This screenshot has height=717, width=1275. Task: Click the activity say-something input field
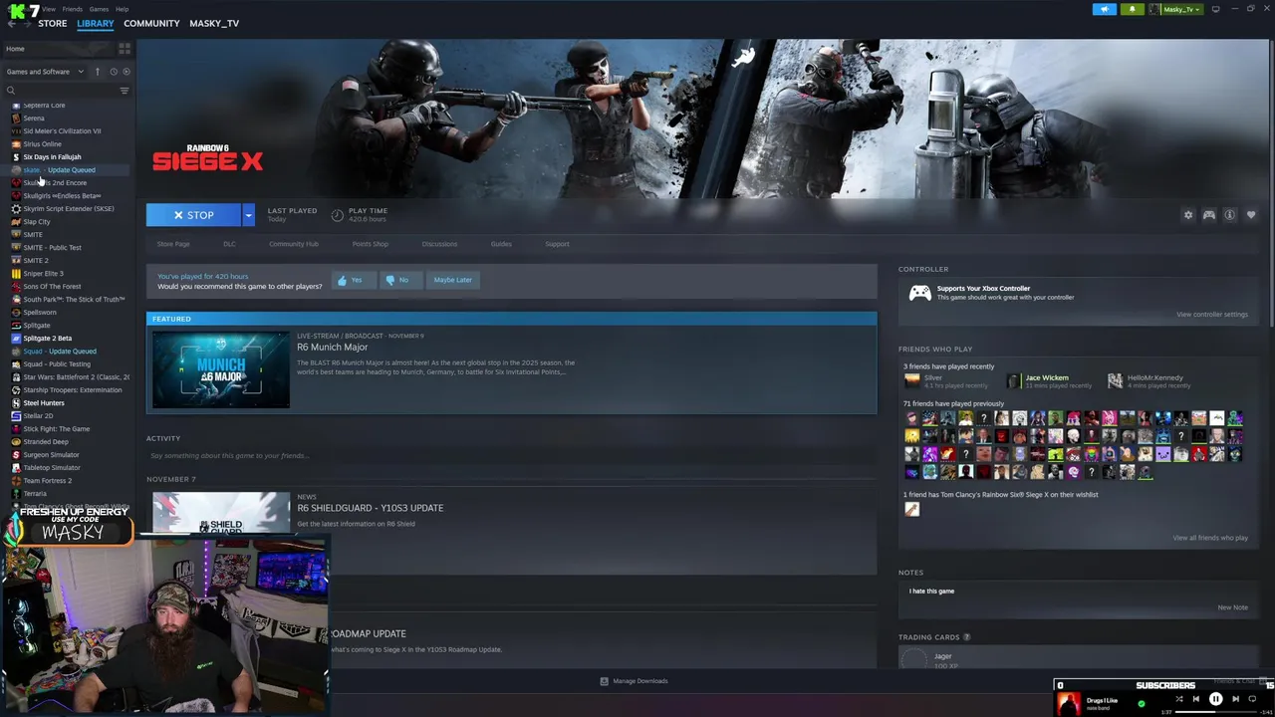[x=512, y=456]
